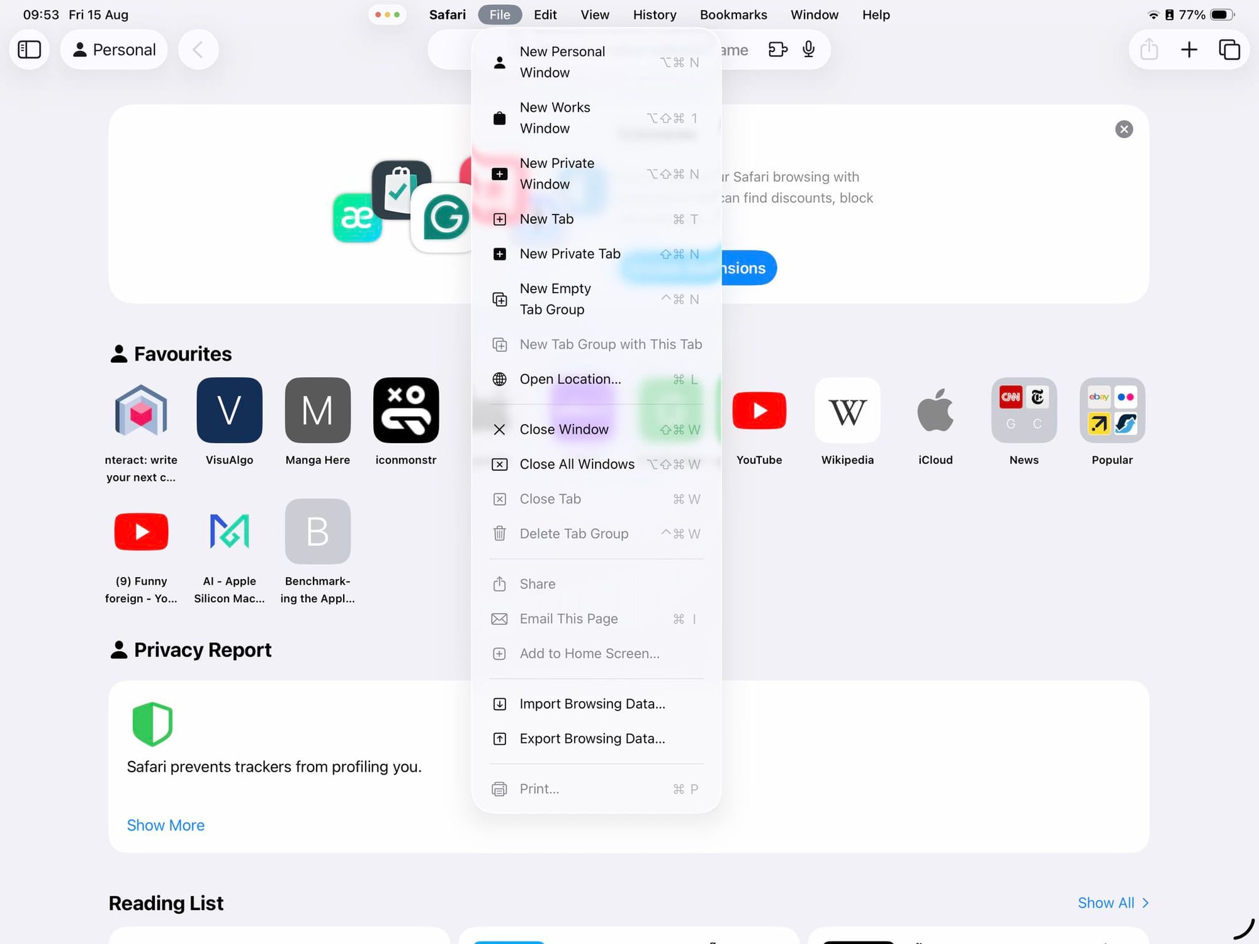Open the Help menu
Image resolution: width=1259 pixels, height=944 pixels.
[x=876, y=14]
